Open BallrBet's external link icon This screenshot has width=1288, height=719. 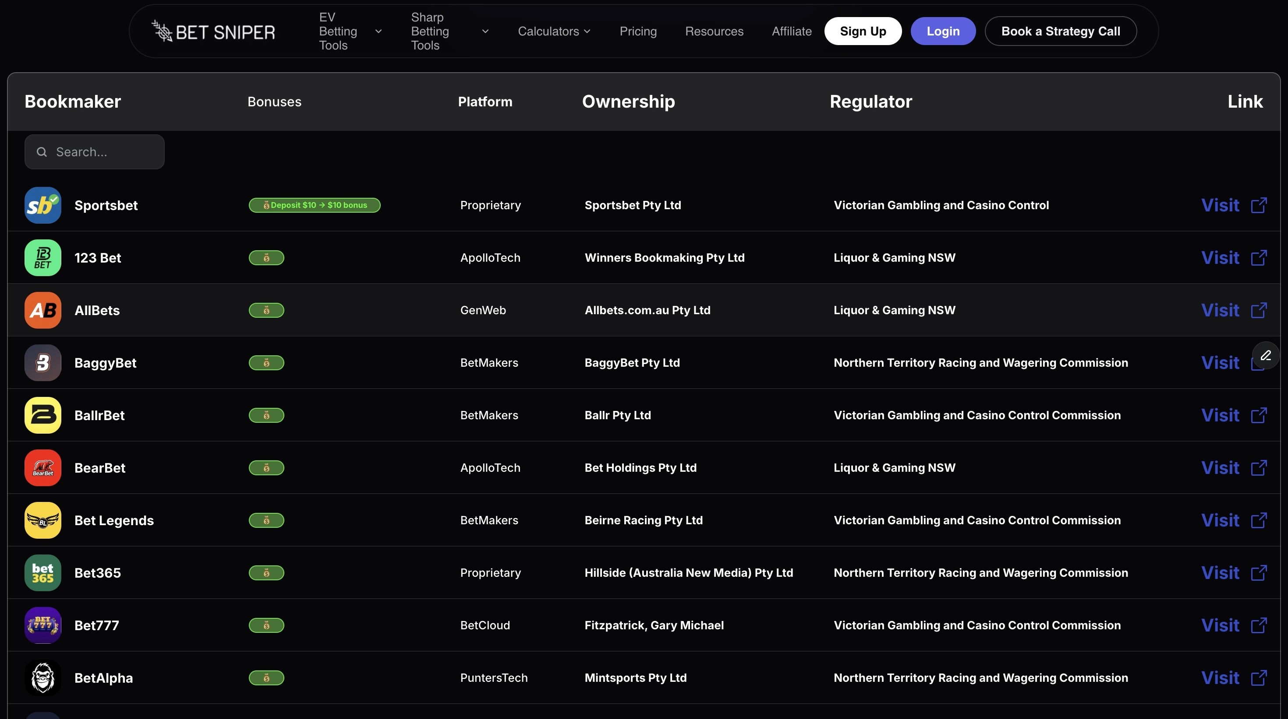[x=1259, y=415]
